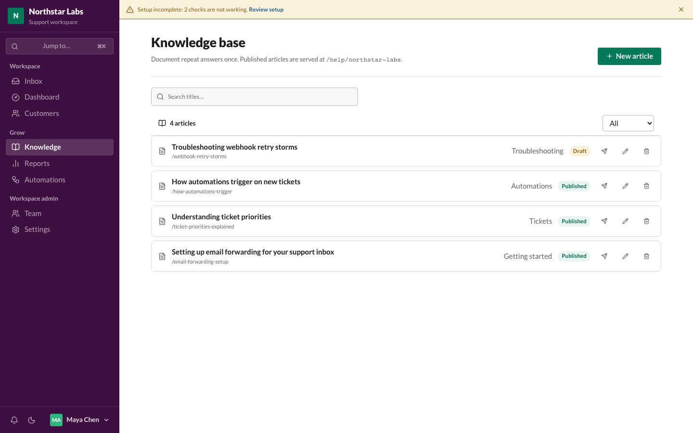Image resolution: width=693 pixels, height=433 pixels.
Task: Create a New article
Action: (629, 56)
